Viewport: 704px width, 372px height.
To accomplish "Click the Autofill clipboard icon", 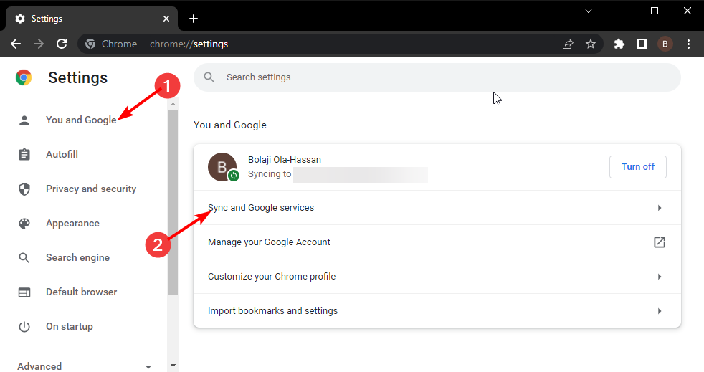I will (x=24, y=154).
